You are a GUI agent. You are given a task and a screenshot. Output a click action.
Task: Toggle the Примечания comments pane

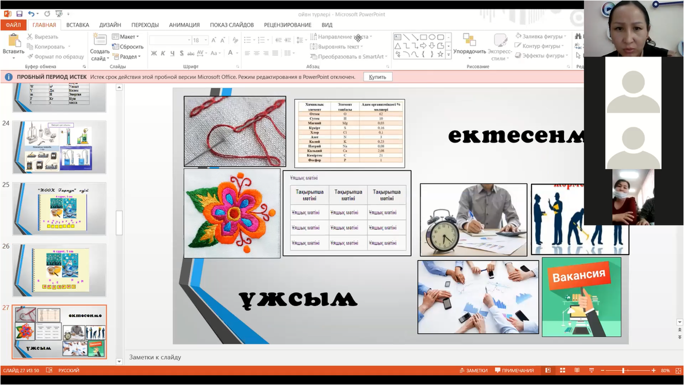(514, 371)
